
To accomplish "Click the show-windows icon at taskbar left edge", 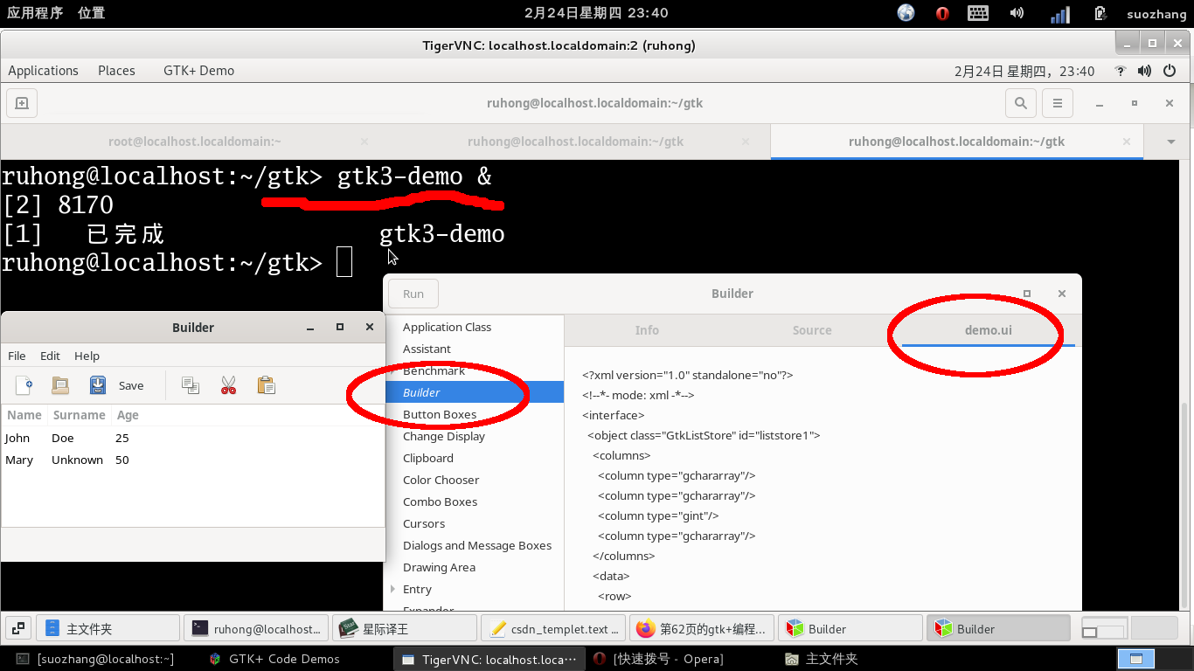I will (17, 628).
